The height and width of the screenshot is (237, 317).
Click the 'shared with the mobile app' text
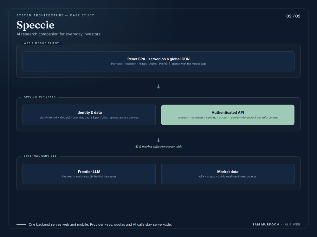click(x=189, y=64)
